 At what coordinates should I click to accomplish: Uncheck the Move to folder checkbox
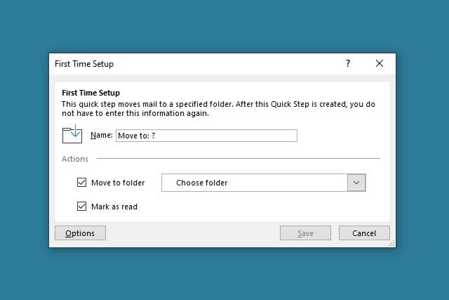point(81,183)
